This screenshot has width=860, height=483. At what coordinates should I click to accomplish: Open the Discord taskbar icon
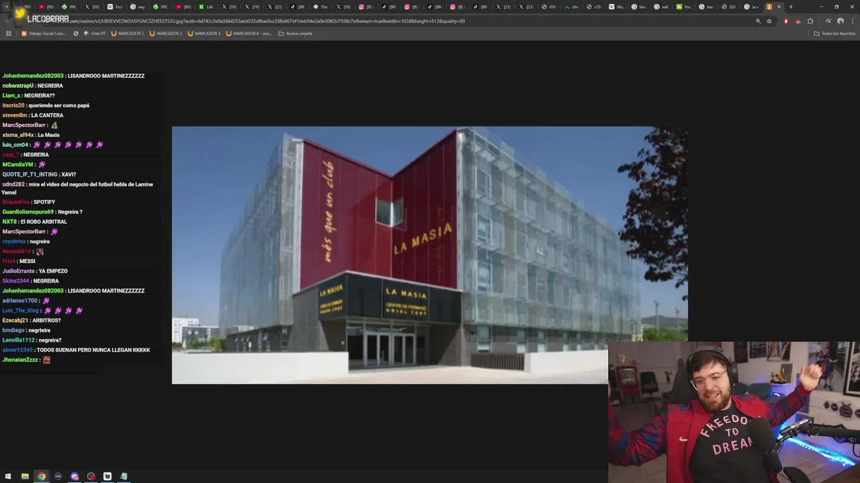(x=75, y=476)
